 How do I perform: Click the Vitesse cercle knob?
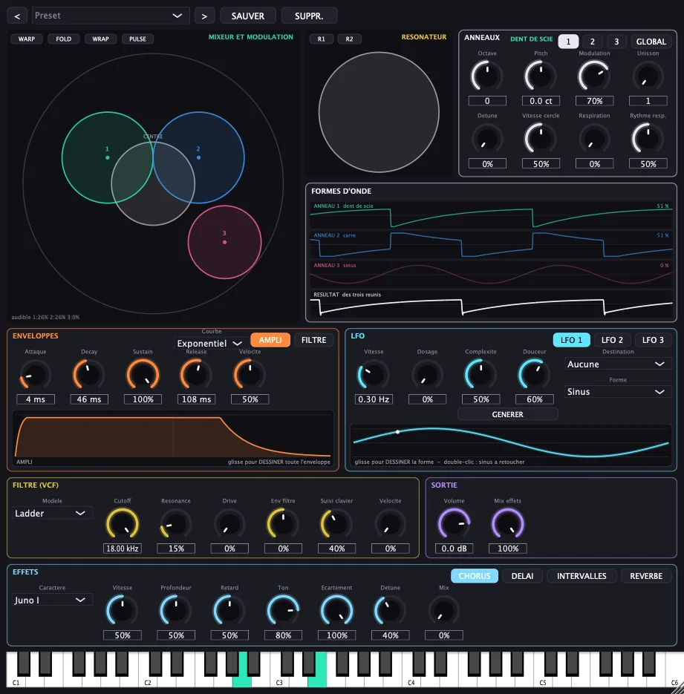click(x=541, y=139)
